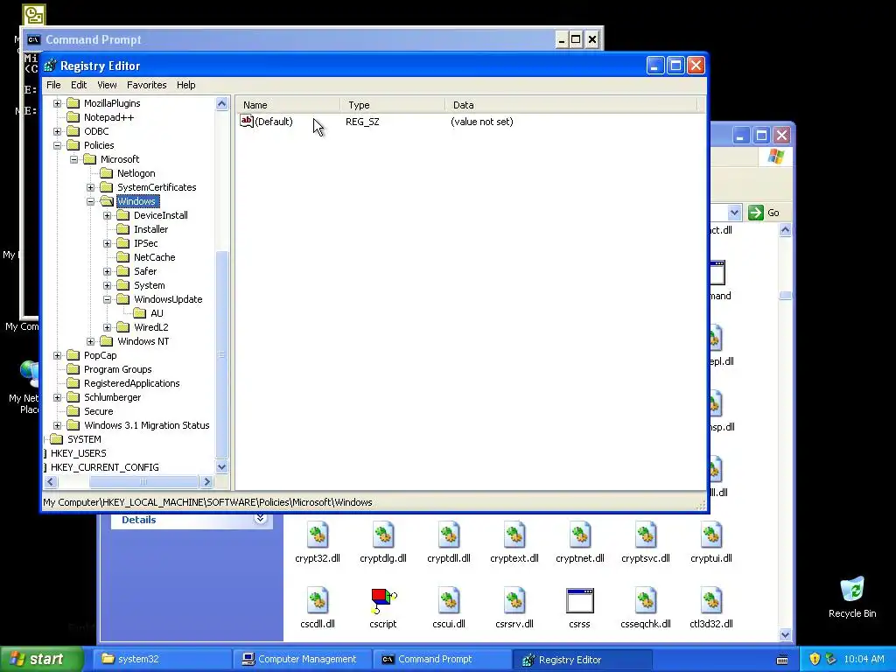
Task: Click the REG_SZ type cell
Action: tap(362, 122)
